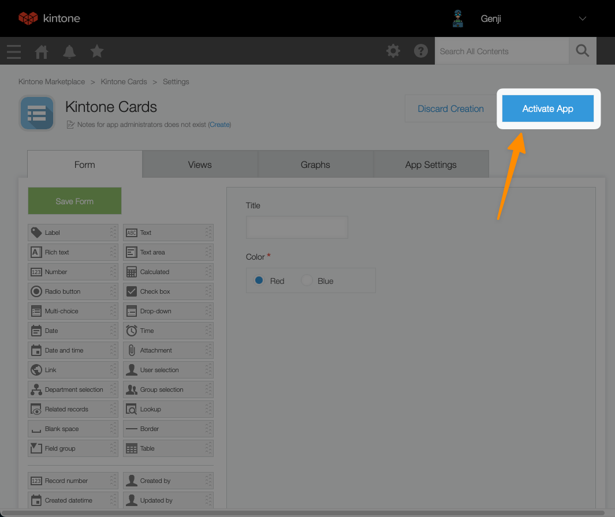Image resolution: width=615 pixels, height=517 pixels.
Task: Select the Label field item
Action: [73, 233]
